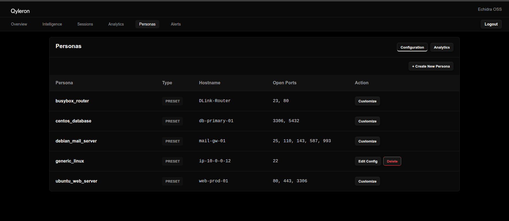Click ports 25, 110, 143, 587, 993
Image resolution: width=509 pixels, height=221 pixels.
pos(302,141)
